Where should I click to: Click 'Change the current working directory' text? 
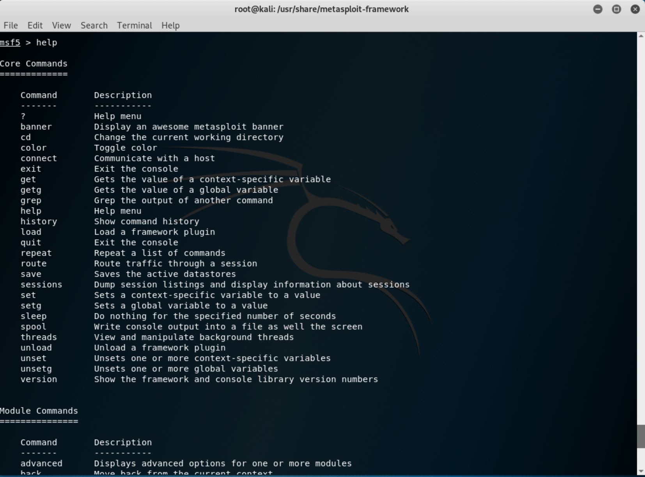tap(189, 137)
